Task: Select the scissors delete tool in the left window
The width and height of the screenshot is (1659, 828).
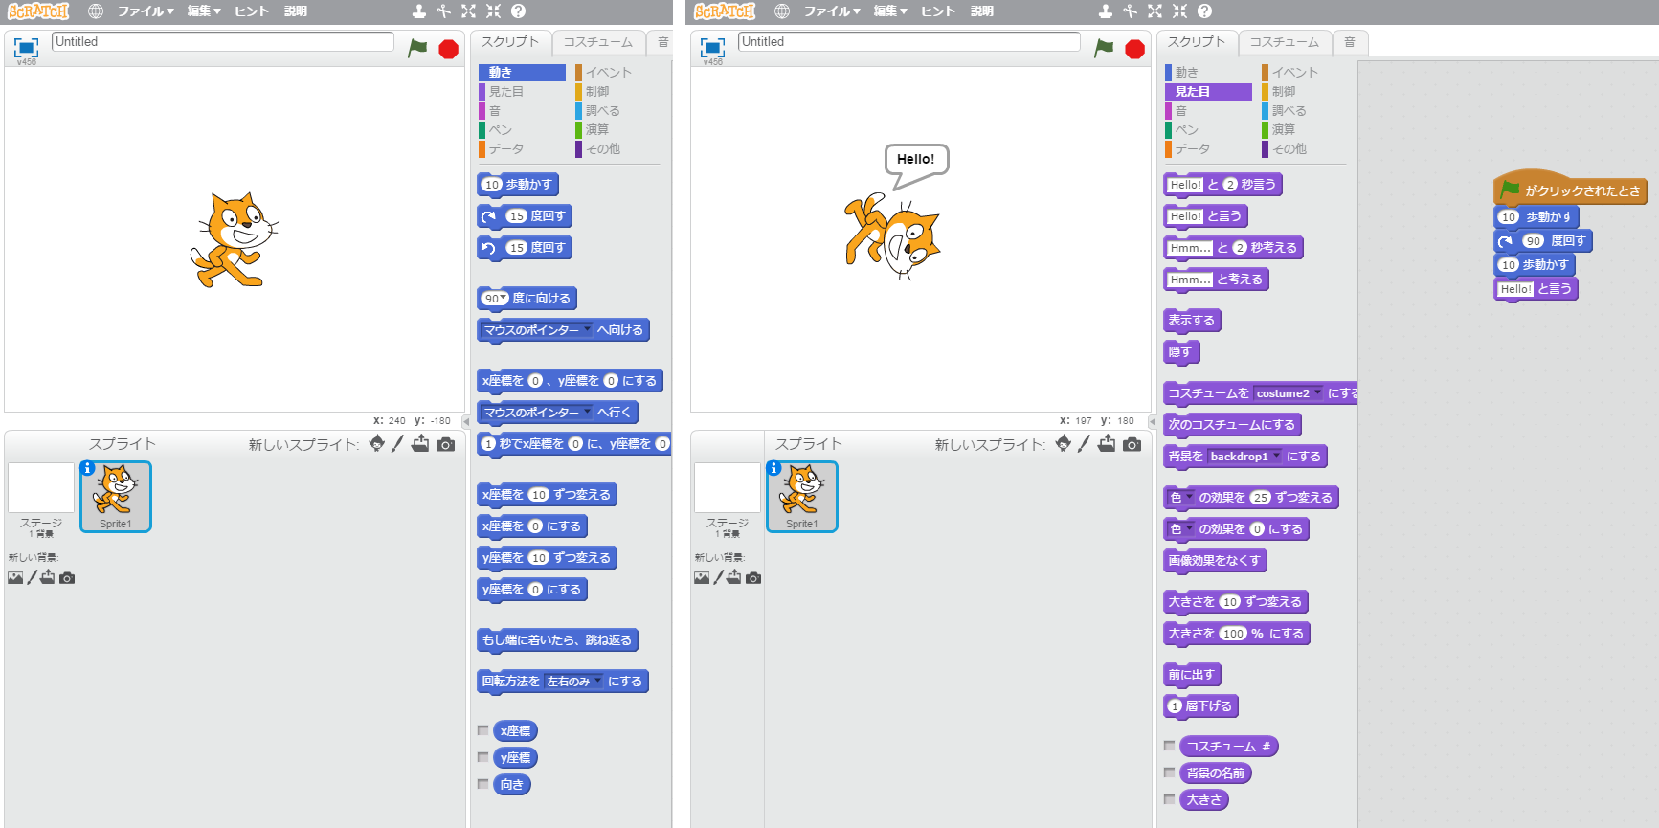Action: (443, 11)
